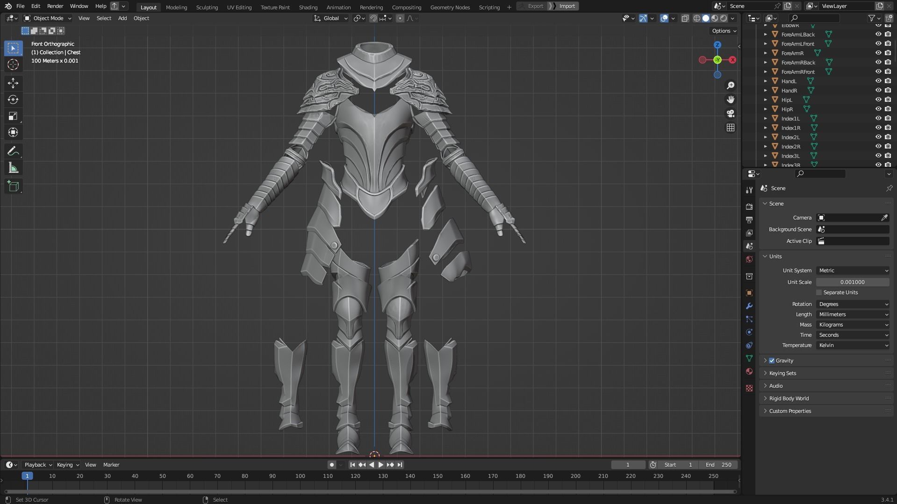The width and height of the screenshot is (897, 504).
Task: Switch to the Shading workspace tab
Action: 308,7
